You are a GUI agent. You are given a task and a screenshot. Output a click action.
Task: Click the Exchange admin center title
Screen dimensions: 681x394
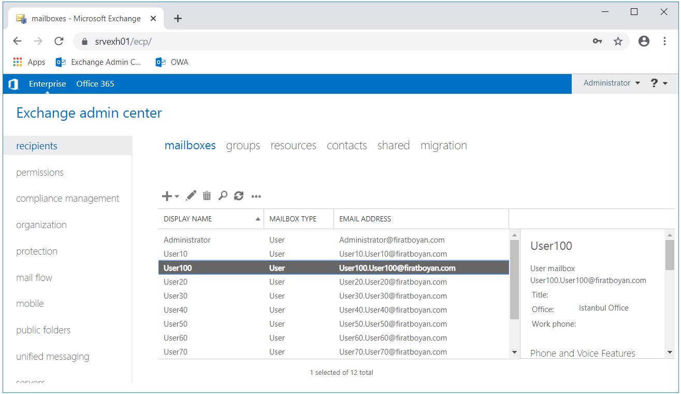(x=89, y=113)
